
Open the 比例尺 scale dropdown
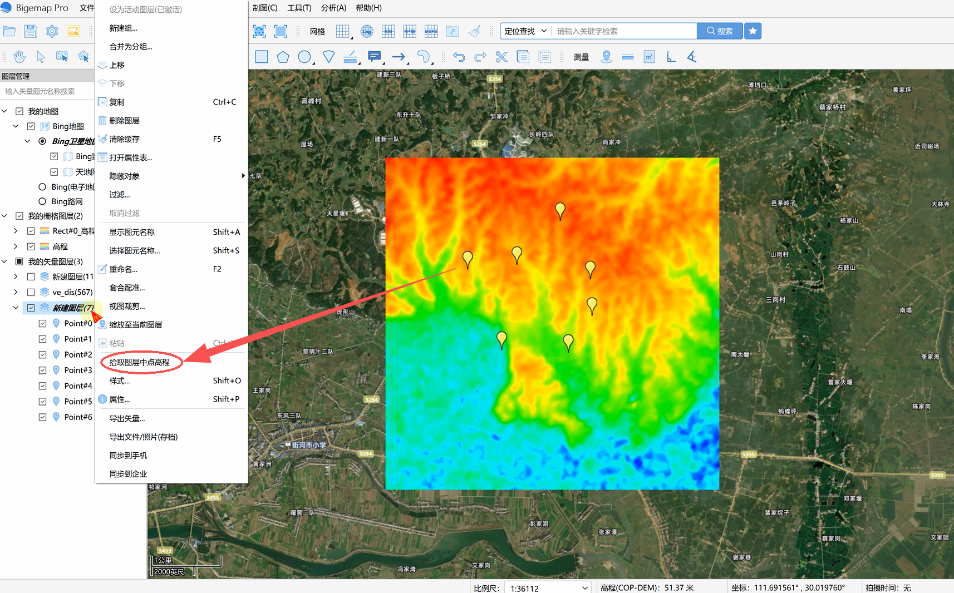click(x=547, y=588)
